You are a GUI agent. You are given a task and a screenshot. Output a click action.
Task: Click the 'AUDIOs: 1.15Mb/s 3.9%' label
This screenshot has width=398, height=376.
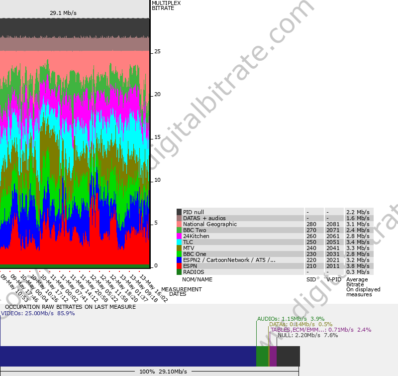[x=291, y=319]
